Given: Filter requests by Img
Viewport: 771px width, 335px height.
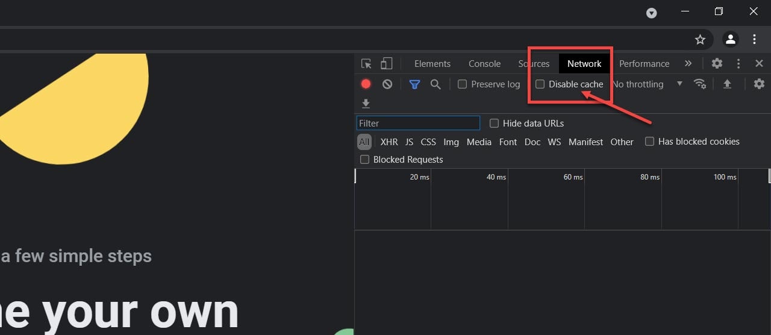Looking at the screenshot, I should [451, 142].
